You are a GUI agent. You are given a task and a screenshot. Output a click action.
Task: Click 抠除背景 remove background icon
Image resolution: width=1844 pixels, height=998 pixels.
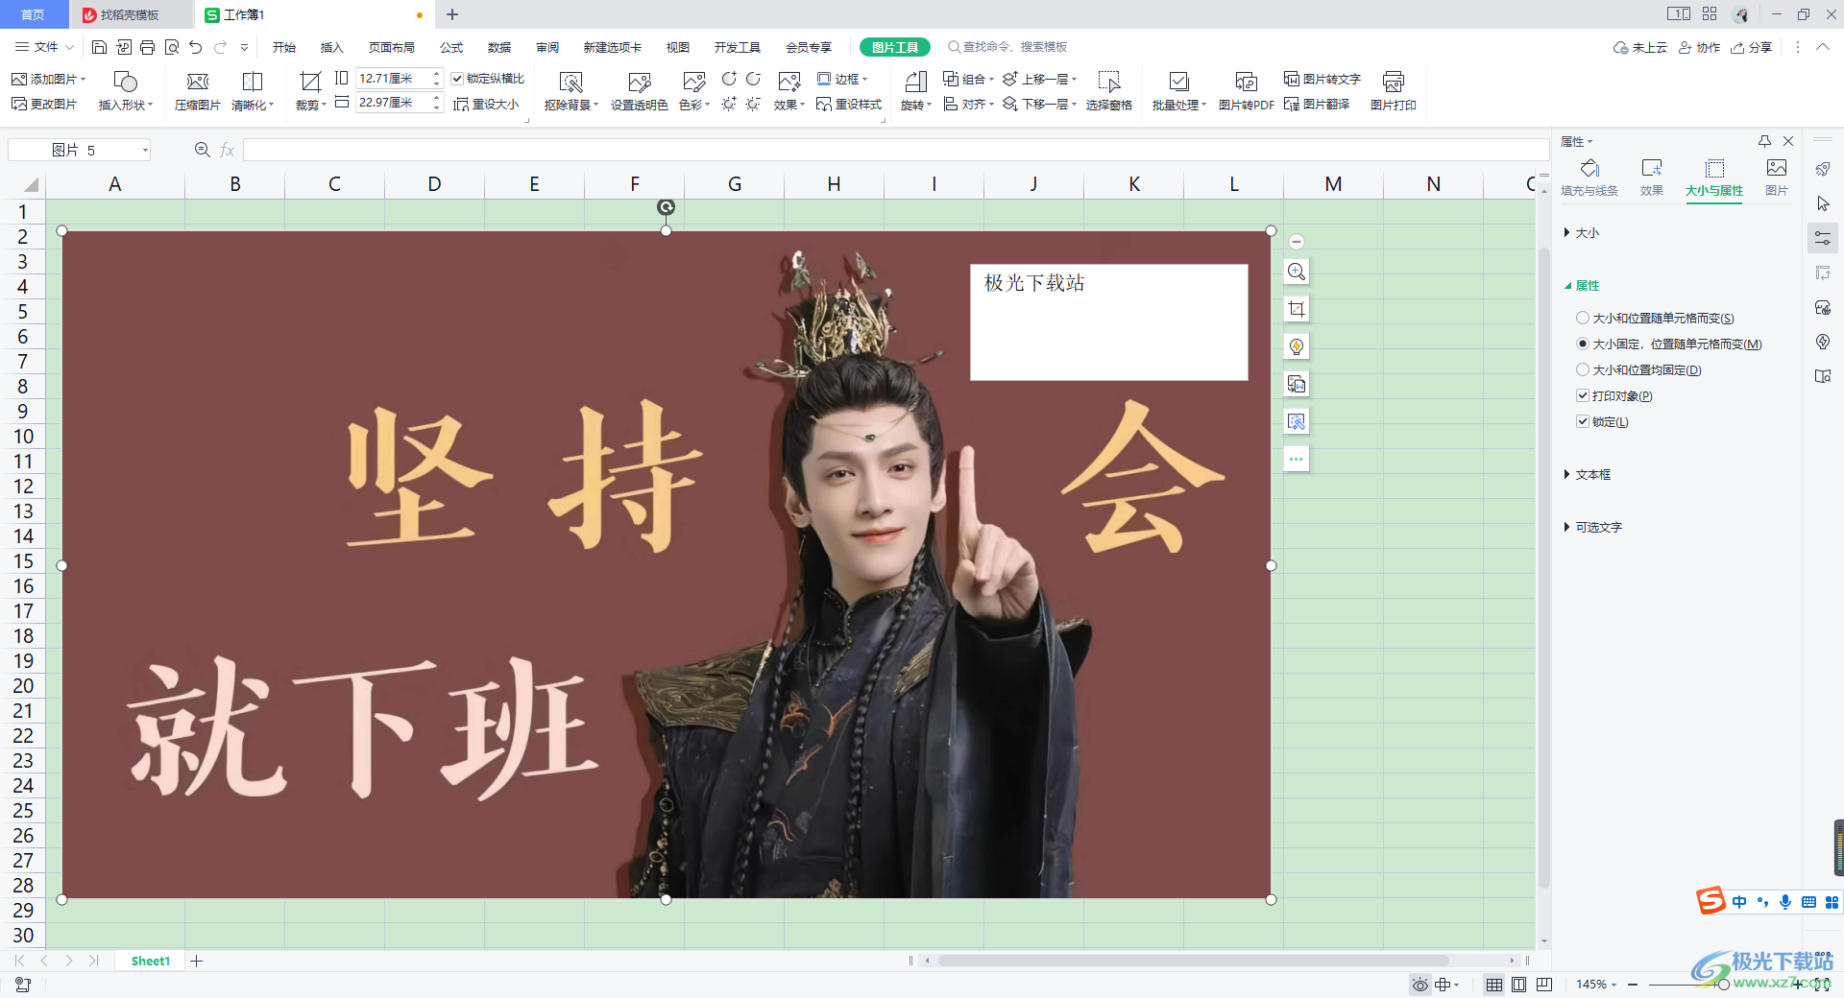pos(570,83)
